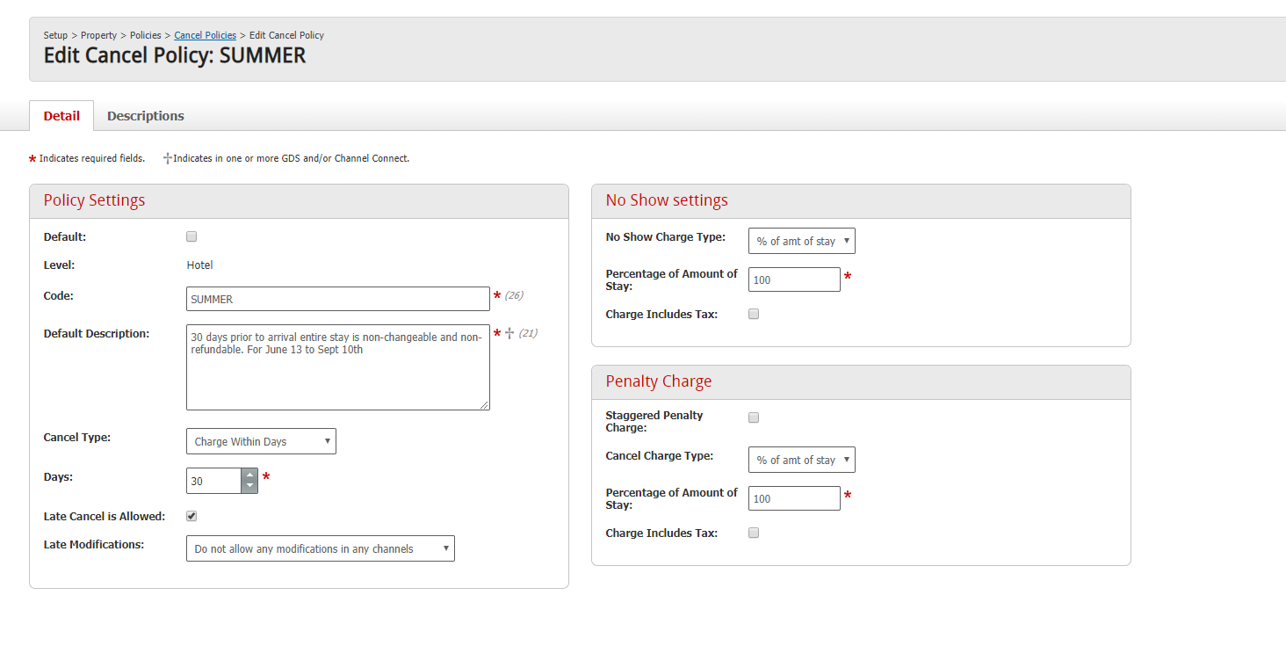1286x653 pixels.
Task: Enable the Staggered Penalty Charge checkbox
Action: pyautogui.click(x=754, y=417)
